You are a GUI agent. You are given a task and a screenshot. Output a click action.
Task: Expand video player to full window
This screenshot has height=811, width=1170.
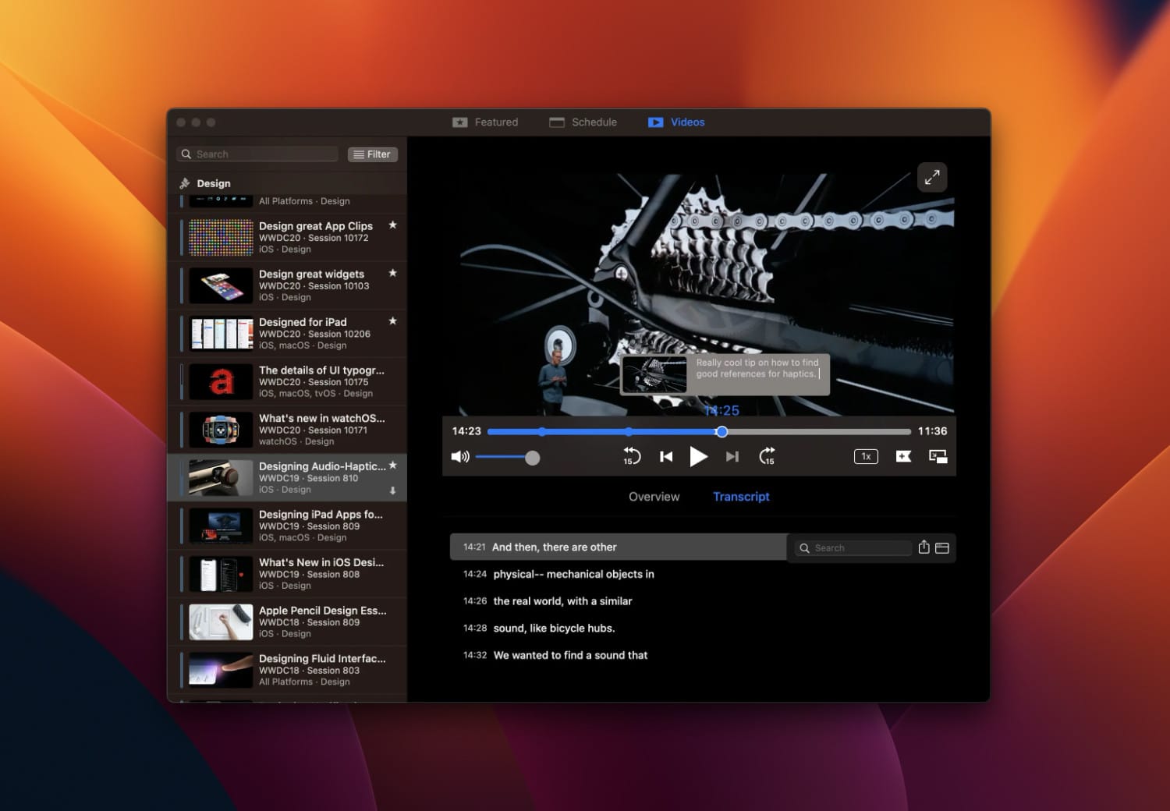(931, 178)
